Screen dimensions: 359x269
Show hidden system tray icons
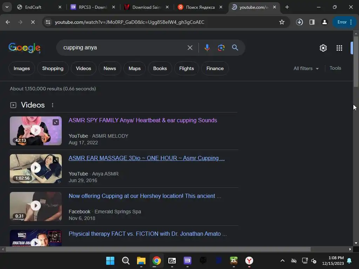pyautogui.click(x=283, y=261)
